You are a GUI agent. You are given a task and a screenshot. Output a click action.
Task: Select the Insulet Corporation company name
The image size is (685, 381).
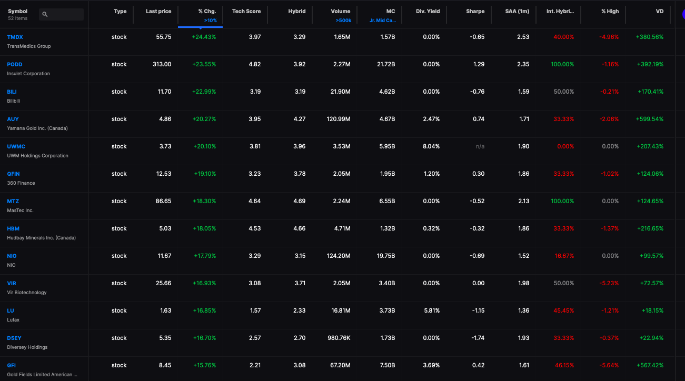click(x=28, y=74)
